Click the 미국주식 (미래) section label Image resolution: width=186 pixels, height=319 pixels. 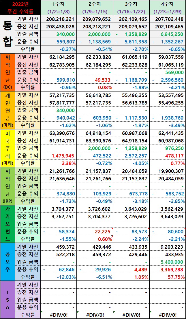pos(7,148)
